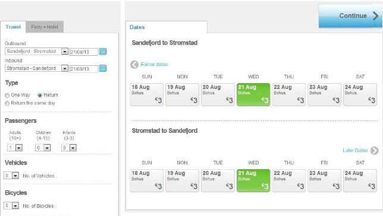Click the Later Dates forward arrow icon
Image resolution: width=383 pixels, height=216 pixels.
[x=374, y=150]
